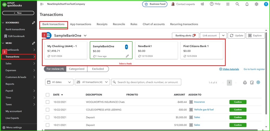Open the Chart of accounts tab

coord(154,24)
